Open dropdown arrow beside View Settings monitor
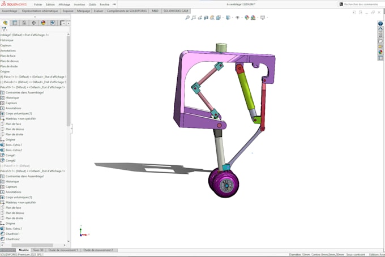 point(267,18)
